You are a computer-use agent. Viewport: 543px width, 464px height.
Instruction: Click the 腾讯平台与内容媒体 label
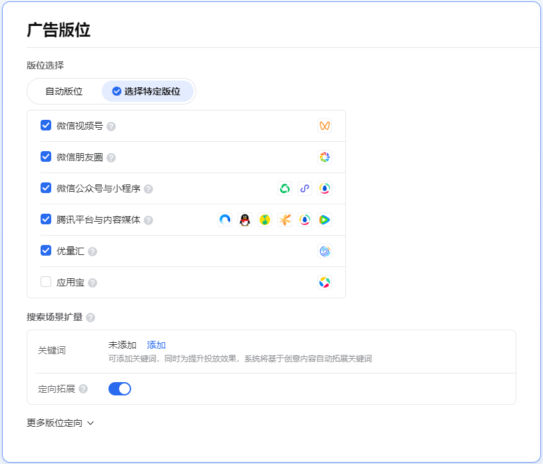[98, 220]
